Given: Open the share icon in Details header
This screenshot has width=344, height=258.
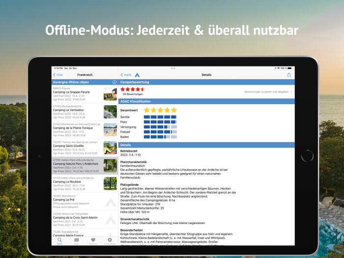Looking at the screenshot, I should (289, 75).
